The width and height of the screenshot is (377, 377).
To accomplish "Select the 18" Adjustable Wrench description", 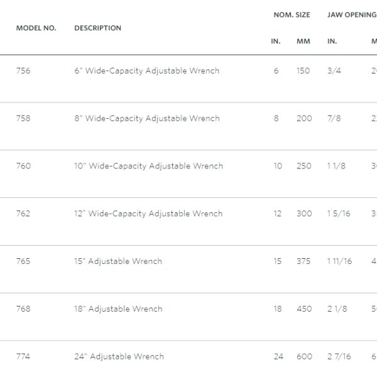I will (x=117, y=309).
